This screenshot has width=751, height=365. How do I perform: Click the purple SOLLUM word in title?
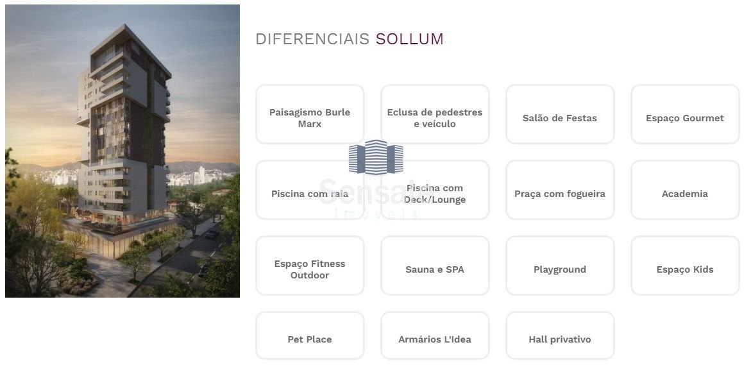click(410, 39)
